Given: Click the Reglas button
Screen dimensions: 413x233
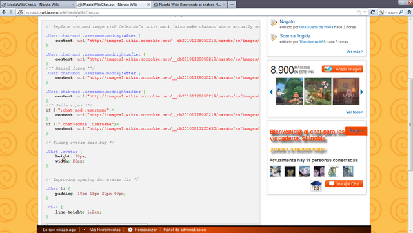Looking at the screenshot, I should pos(356,131).
